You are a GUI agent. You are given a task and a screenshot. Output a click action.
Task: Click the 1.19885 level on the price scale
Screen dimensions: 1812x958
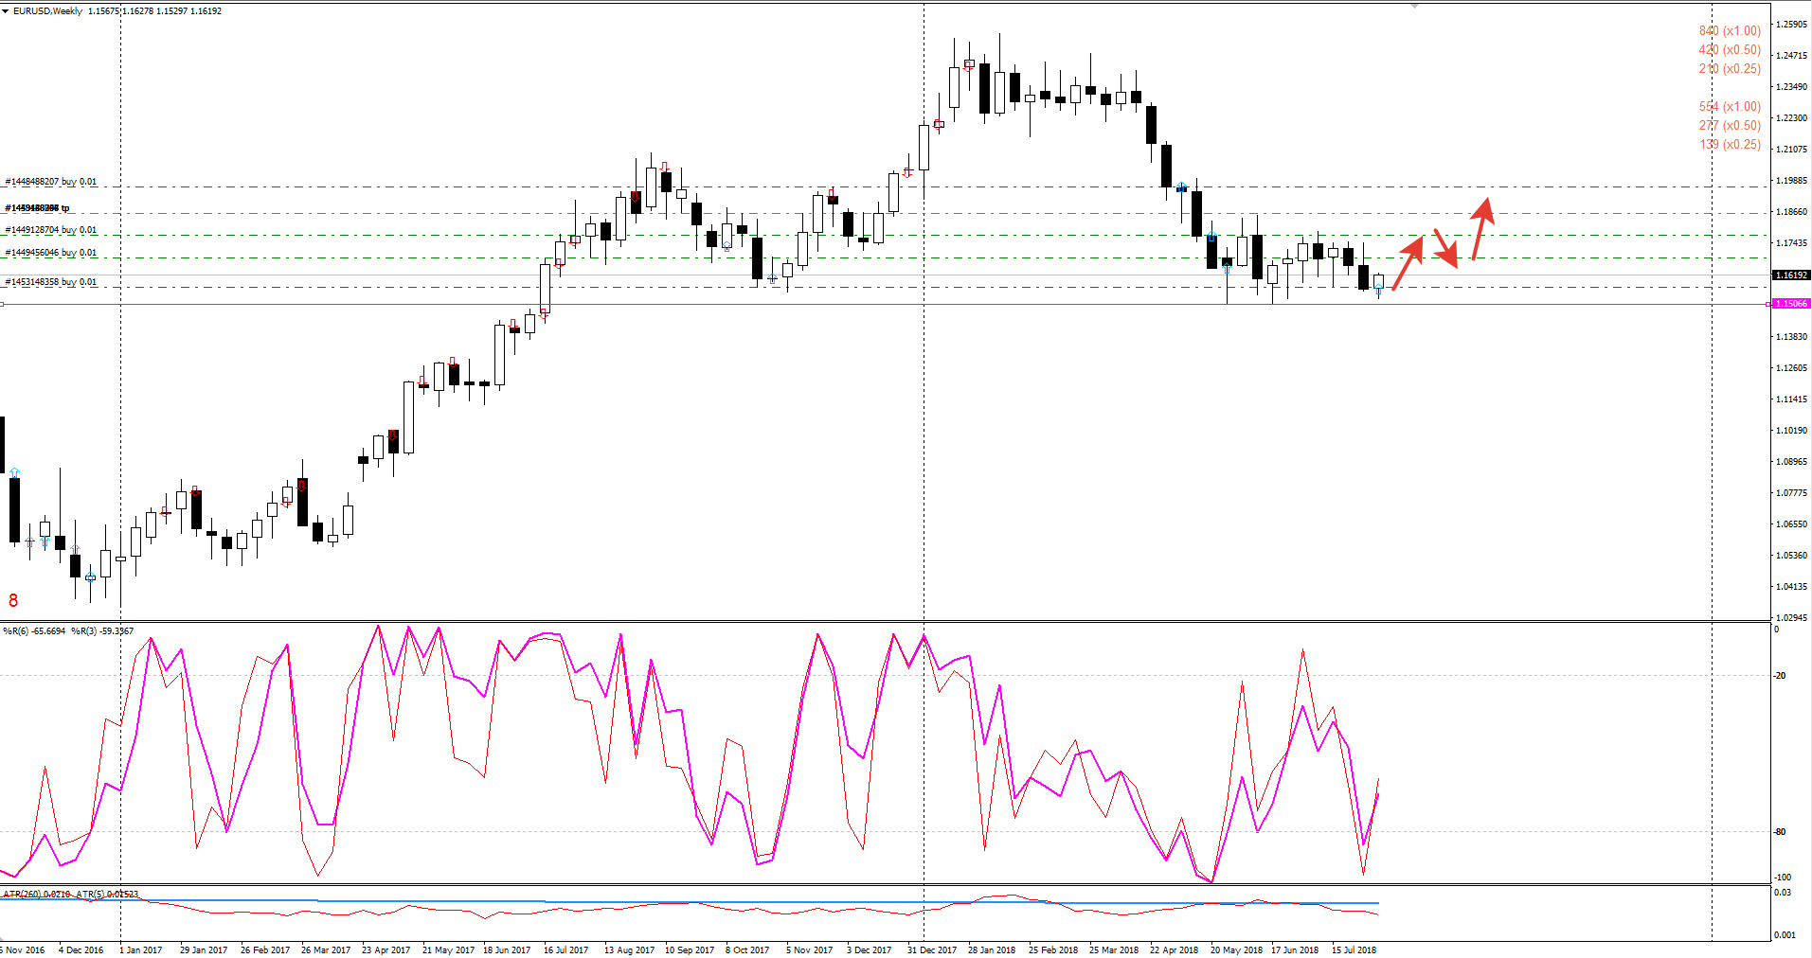pyautogui.click(x=1792, y=181)
